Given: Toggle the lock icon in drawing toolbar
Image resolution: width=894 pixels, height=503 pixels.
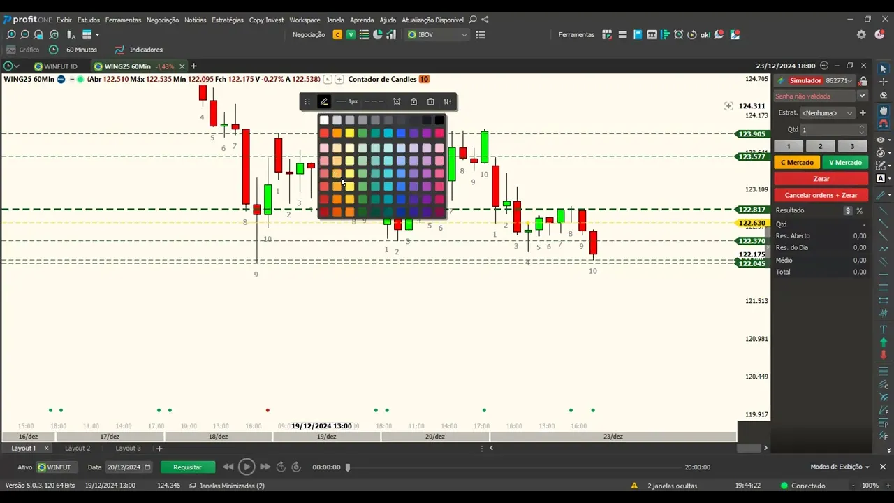Looking at the screenshot, I should [x=413, y=101].
